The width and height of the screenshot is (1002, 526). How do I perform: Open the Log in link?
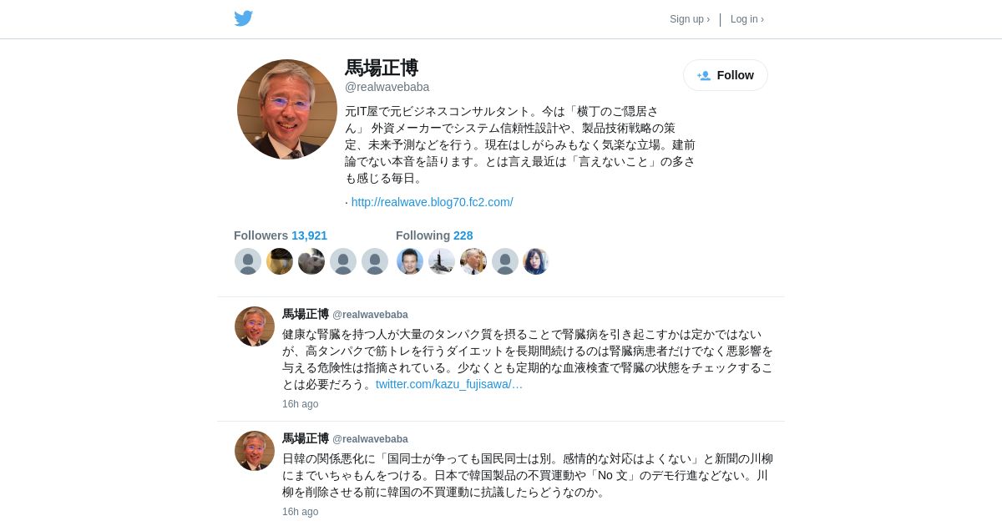(x=747, y=19)
